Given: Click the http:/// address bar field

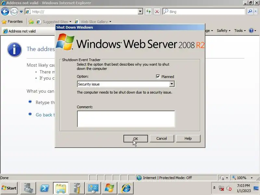Looking at the screenshot, I should click(82, 12).
